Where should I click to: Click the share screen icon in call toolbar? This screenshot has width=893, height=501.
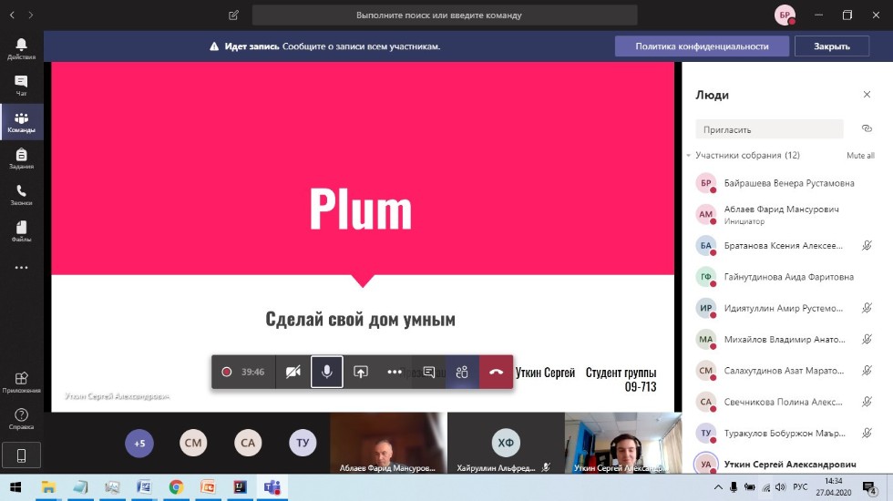(361, 372)
